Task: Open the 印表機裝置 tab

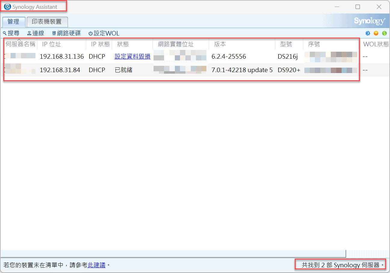Action: 47,22
